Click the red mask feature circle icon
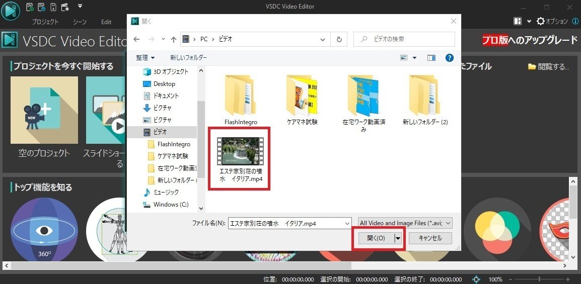The width and height of the screenshot is (581, 284). tap(554, 231)
